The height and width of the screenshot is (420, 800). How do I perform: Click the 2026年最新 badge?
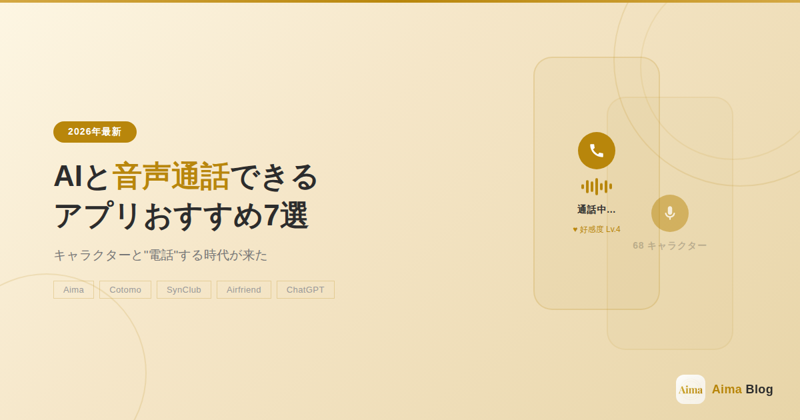(95, 132)
